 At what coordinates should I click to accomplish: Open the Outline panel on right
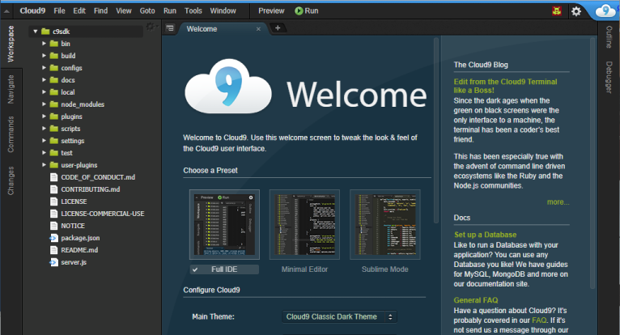(x=609, y=37)
